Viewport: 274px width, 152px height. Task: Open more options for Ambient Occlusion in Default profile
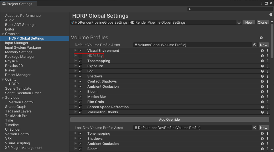267,87
